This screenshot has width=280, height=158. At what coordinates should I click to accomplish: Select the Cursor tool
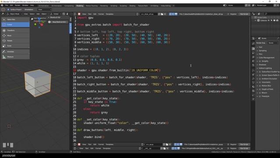click(15, 25)
